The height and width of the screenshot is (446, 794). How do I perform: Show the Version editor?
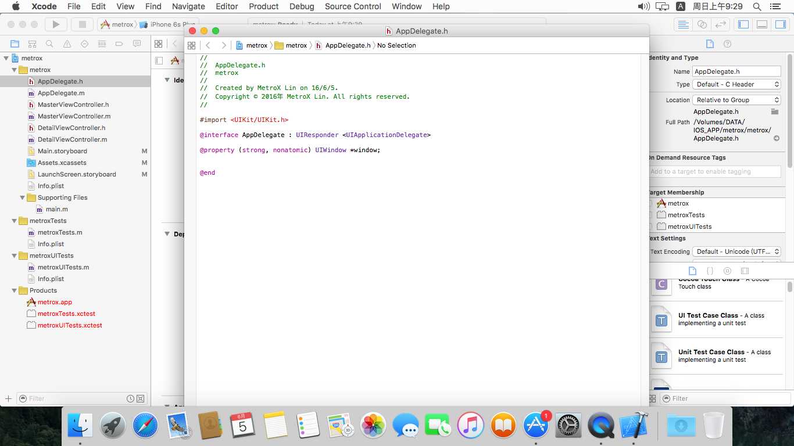point(720,24)
